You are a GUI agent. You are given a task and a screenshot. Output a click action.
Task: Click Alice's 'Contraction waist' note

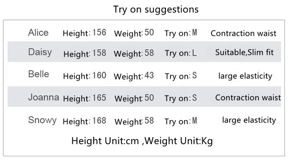(x=244, y=33)
